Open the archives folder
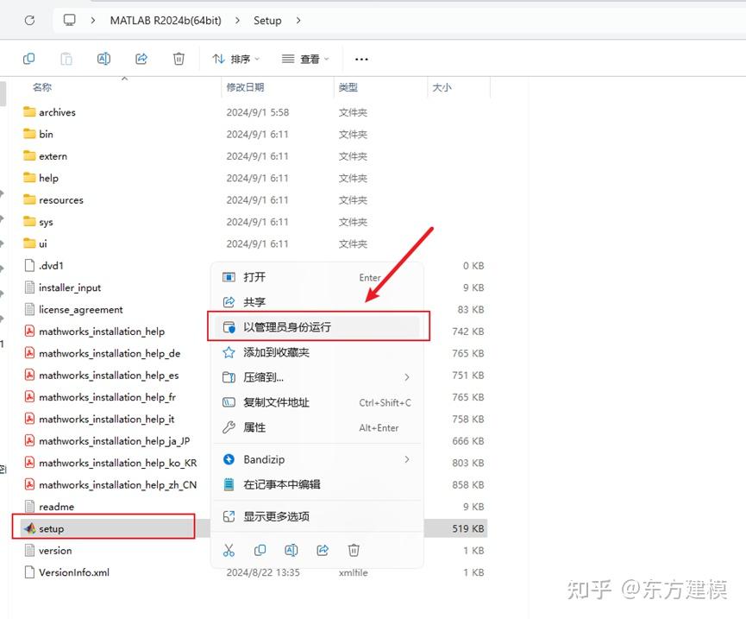 [x=57, y=112]
